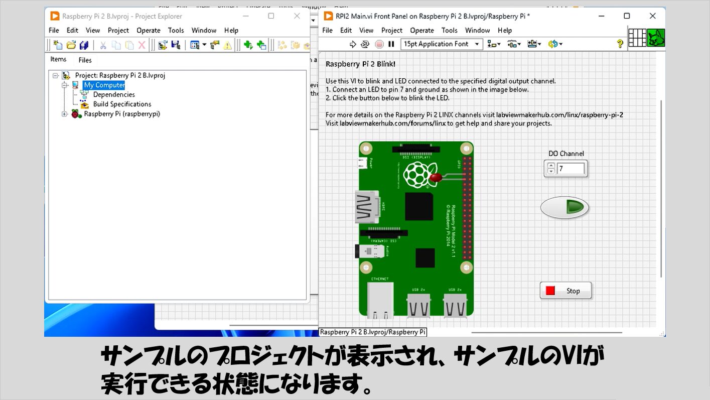Open the Reorder dropdown
The image size is (710, 400).
click(555, 44)
